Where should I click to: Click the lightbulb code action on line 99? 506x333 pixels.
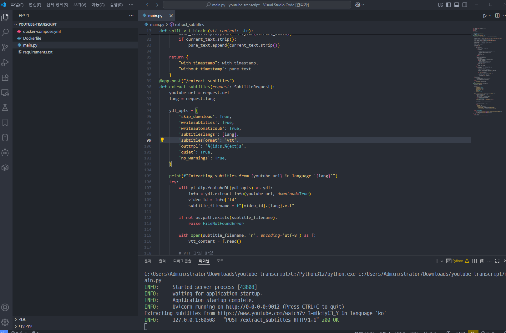[162, 140]
